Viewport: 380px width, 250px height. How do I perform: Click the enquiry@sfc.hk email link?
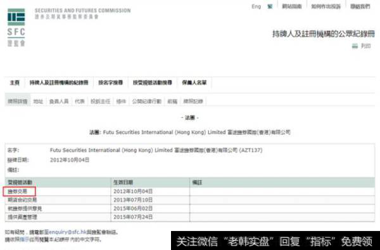coord(68,232)
